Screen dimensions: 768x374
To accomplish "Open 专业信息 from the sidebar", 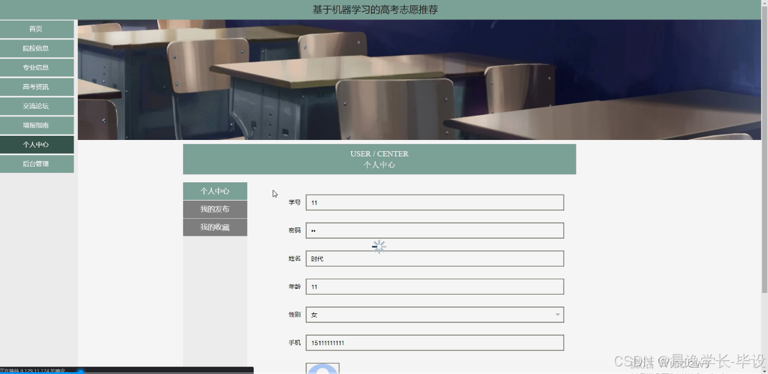I will (x=37, y=67).
